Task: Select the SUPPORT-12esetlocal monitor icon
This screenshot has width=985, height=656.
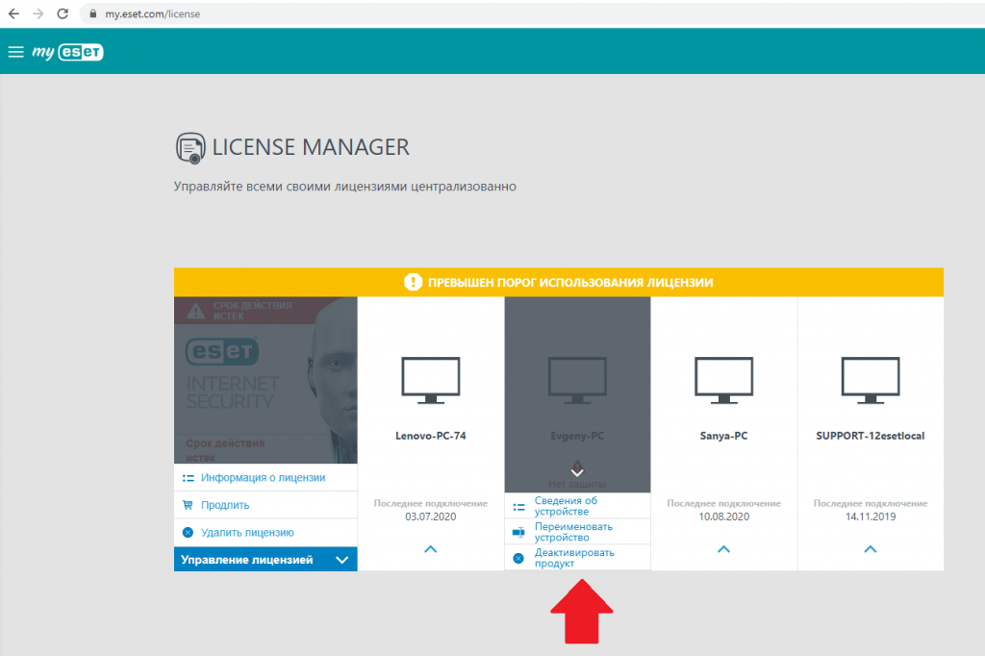Action: click(871, 380)
